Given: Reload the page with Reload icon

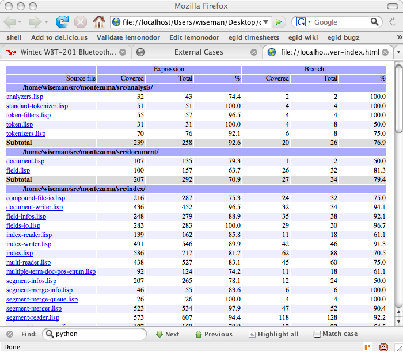Looking at the screenshot, I should (x=62, y=22).
